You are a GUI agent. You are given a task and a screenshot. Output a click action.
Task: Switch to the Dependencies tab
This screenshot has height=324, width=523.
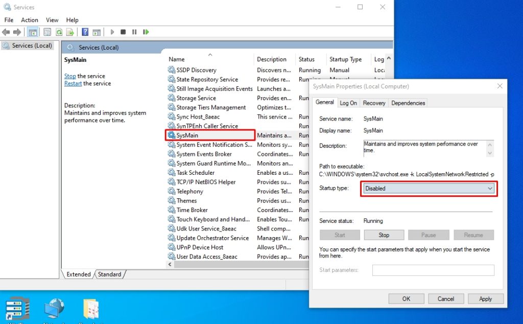[x=408, y=103]
